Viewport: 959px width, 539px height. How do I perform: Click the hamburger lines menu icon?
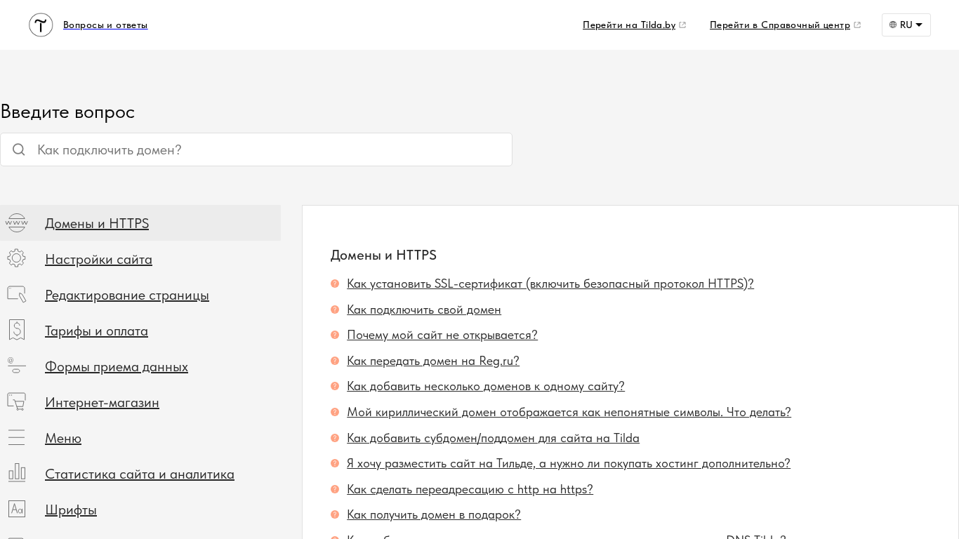click(16, 437)
